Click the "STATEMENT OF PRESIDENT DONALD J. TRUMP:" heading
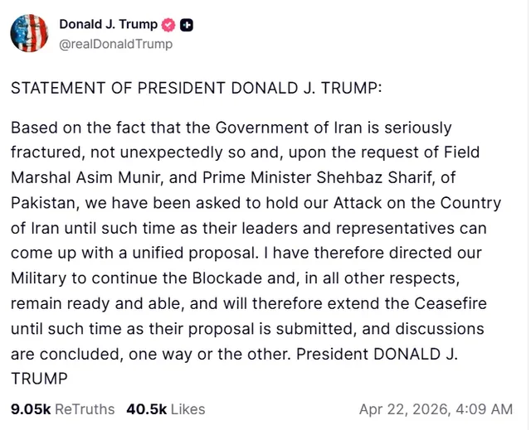The image size is (531, 430). [x=196, y=89]
